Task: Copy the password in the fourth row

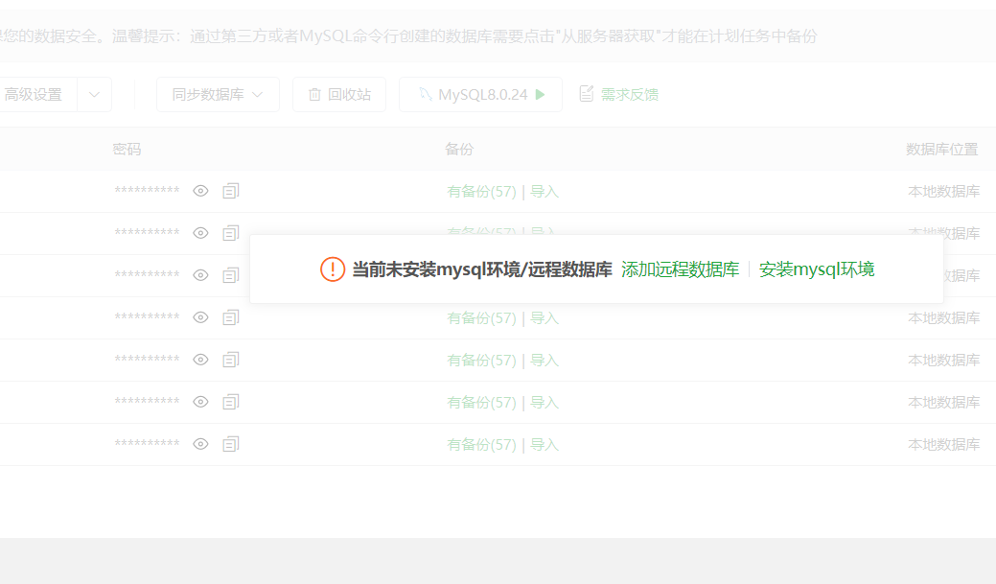Action: tap(231, 317)
